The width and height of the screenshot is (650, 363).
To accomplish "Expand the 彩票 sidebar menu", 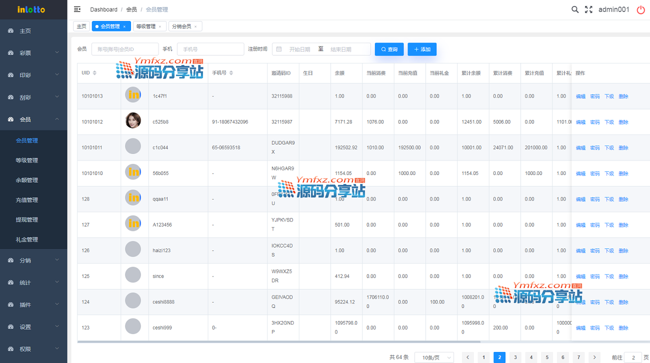I will (x=33, y=52).
